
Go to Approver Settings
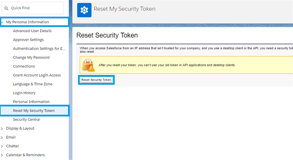28,40
